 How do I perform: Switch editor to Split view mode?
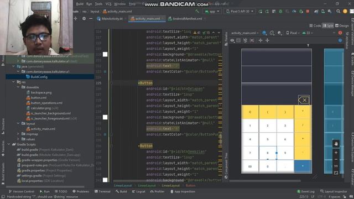tap(328, 26)
